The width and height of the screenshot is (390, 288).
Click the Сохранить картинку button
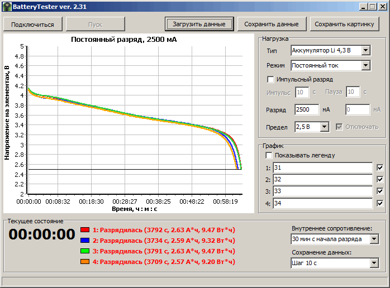(x=345, y=24)
